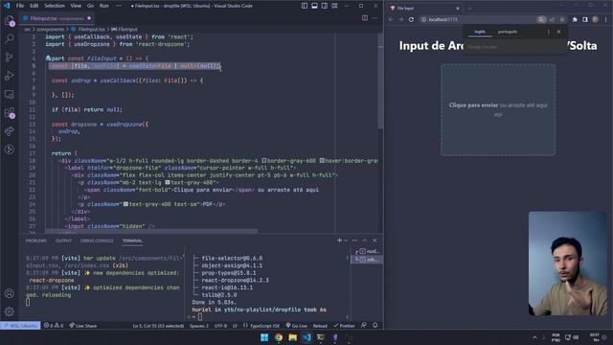Toggle the secondary side bar layout icon
This screenshot has width=613, height=345.
pyautogui.click(x=325, y=6)
